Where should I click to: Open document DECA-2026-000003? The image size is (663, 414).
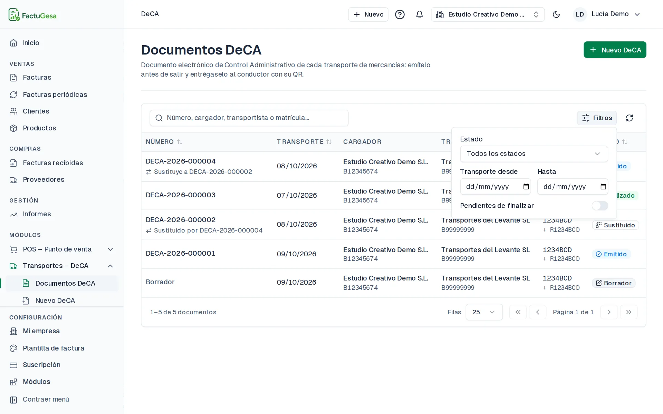pos(181,195)
